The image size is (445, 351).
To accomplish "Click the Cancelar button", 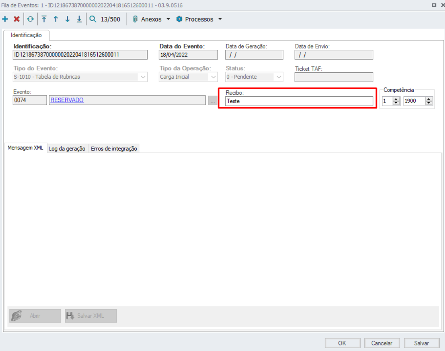I will [x=382, y=343].
